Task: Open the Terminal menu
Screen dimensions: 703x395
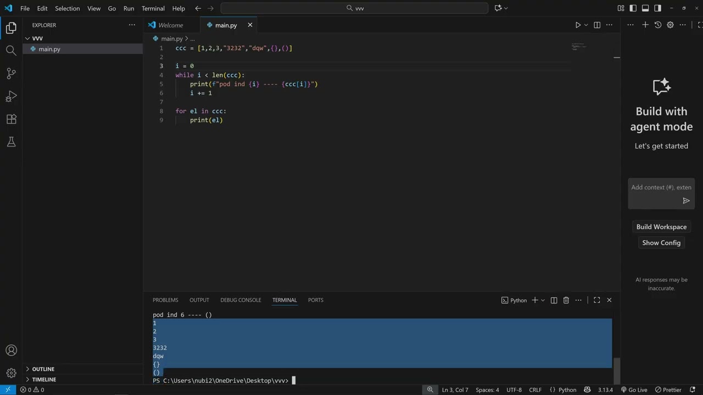Action: [x=153, y=8]
